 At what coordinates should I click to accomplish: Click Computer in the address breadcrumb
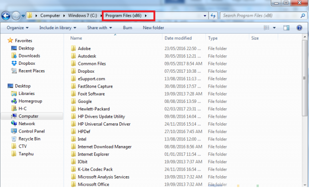coord(50,15)
